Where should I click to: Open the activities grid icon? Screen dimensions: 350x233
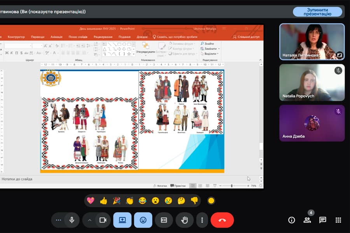point(338,220)
